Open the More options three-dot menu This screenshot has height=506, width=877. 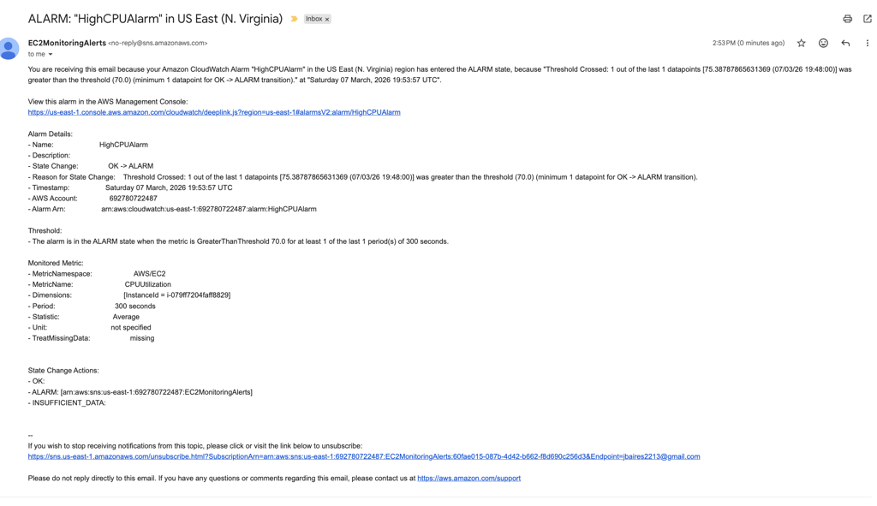[x=867, y=43]
